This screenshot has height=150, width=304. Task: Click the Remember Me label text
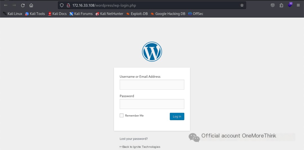(x=134, y=115)
